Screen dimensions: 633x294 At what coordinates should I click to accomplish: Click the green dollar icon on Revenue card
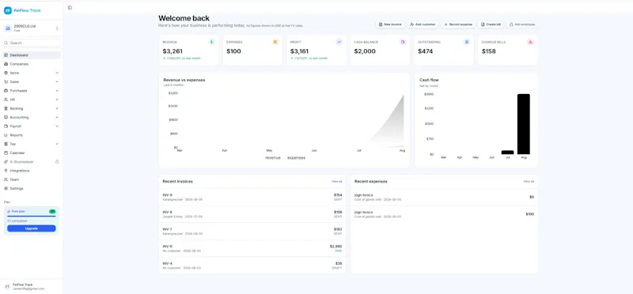(x=211, y=42)
